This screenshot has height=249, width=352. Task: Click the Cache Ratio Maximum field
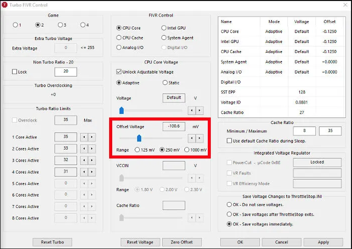pos(330,131)
